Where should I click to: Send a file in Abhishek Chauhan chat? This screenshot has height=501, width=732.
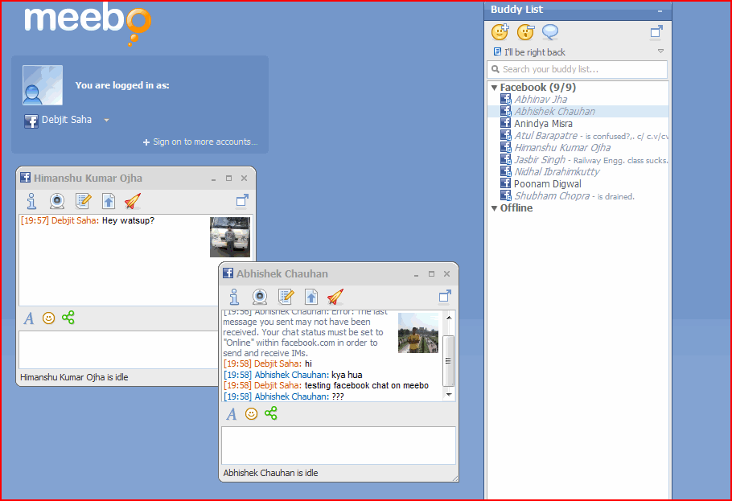pyautogui.click(x=311, y=297)
